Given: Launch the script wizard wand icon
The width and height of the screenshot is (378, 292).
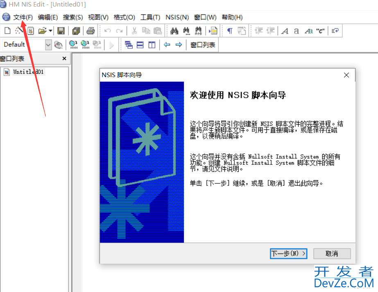Looking at the screenshot, I should 19,31.
